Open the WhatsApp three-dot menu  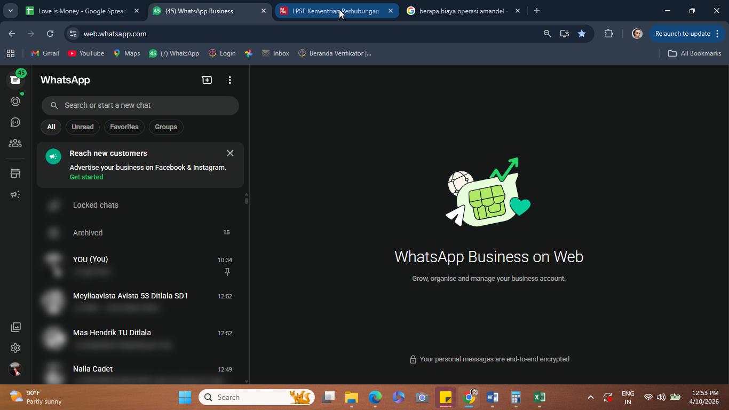[x=230, y=80]
